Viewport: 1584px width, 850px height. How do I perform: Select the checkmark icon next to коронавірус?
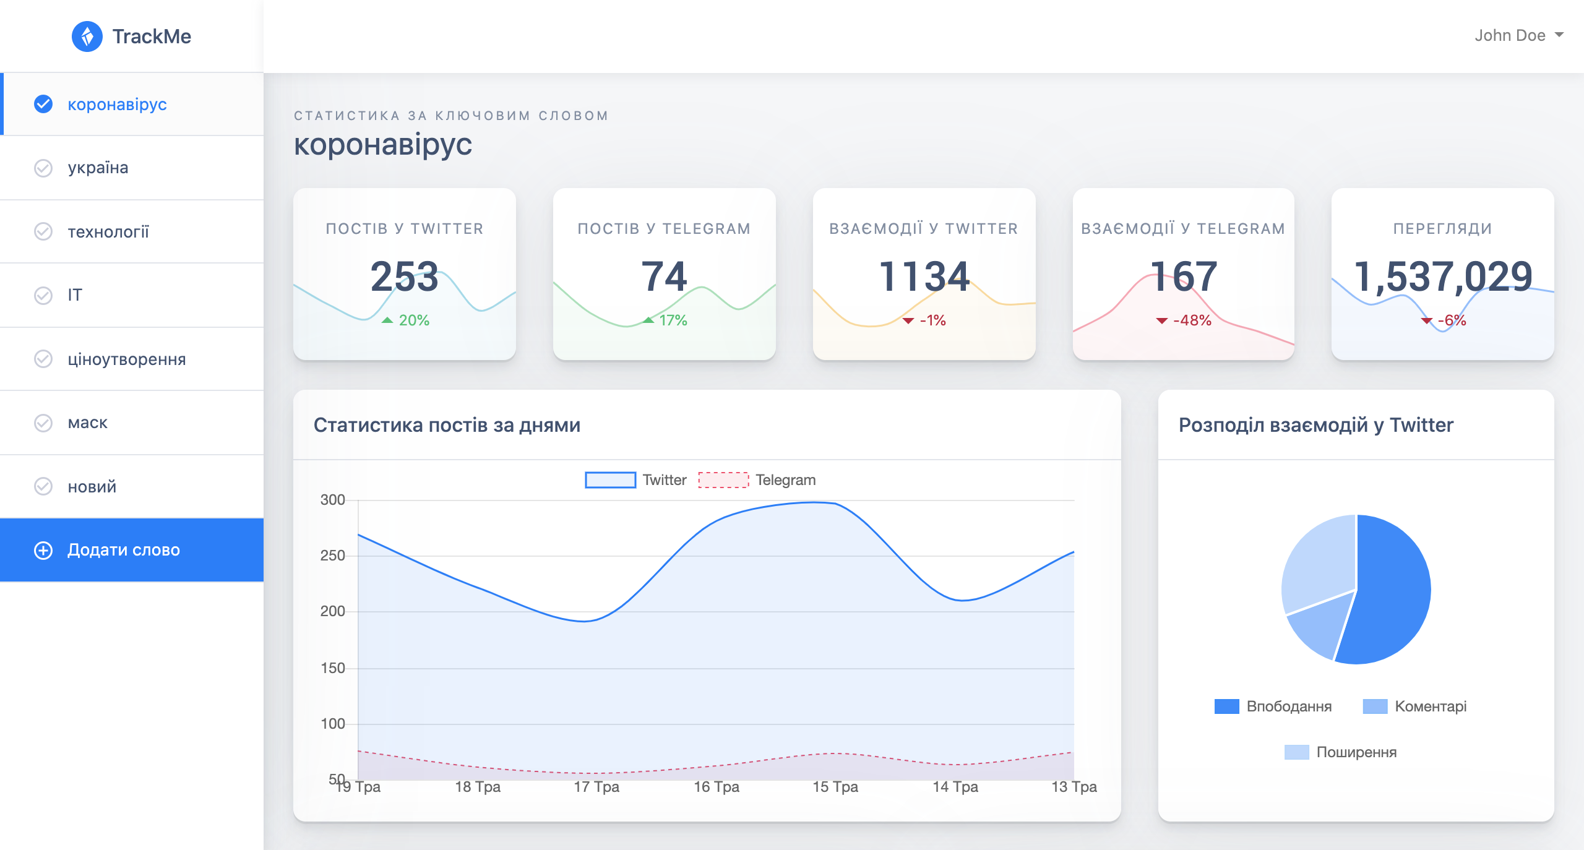click(x=43, y=104)
